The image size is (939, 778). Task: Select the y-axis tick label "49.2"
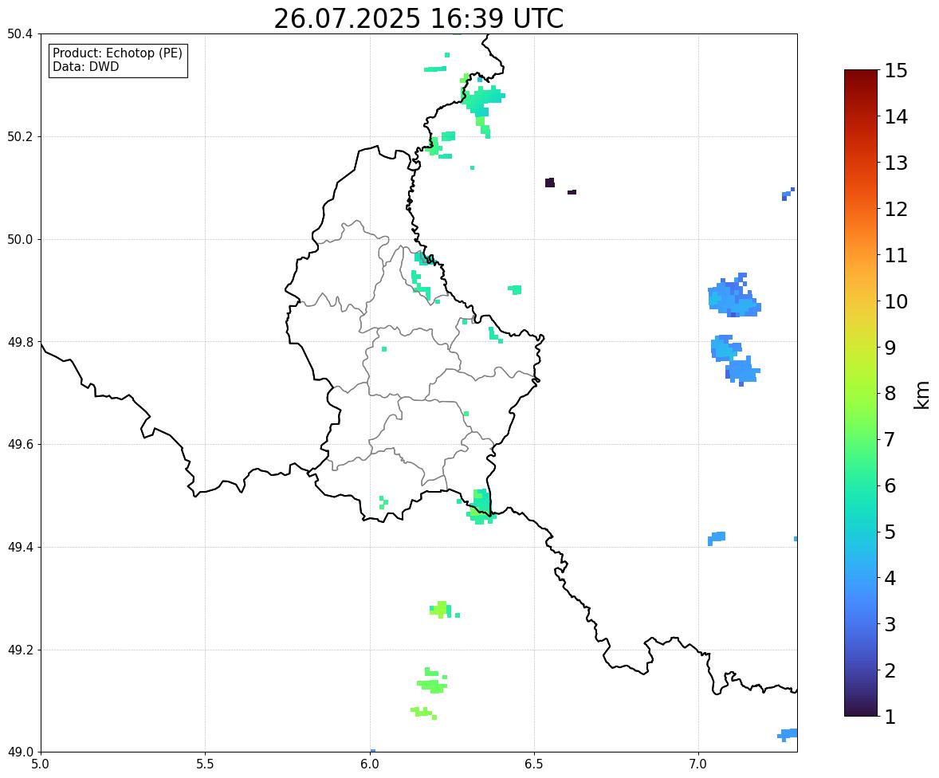20,650
